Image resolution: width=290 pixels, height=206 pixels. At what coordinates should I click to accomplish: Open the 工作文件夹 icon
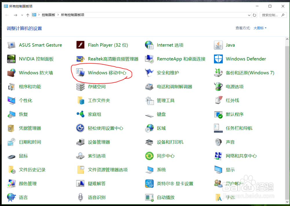[x=80, y=100]
